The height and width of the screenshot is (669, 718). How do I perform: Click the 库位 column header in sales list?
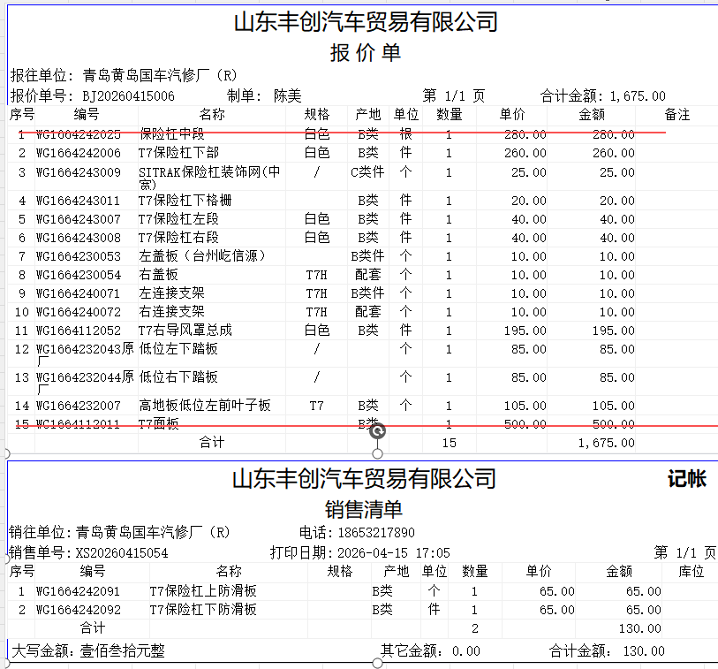pos(691,572)
